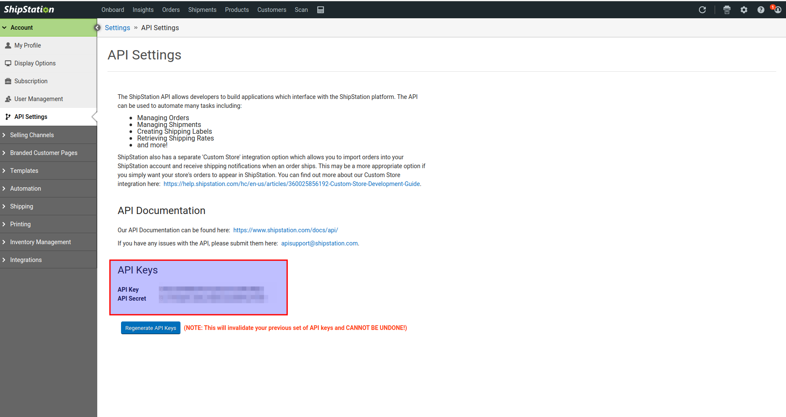This screenshot has width=786, height=417.
Task: Click the refresh icon in the top bar
Action: pyautogui.click(x=702, y=10)
